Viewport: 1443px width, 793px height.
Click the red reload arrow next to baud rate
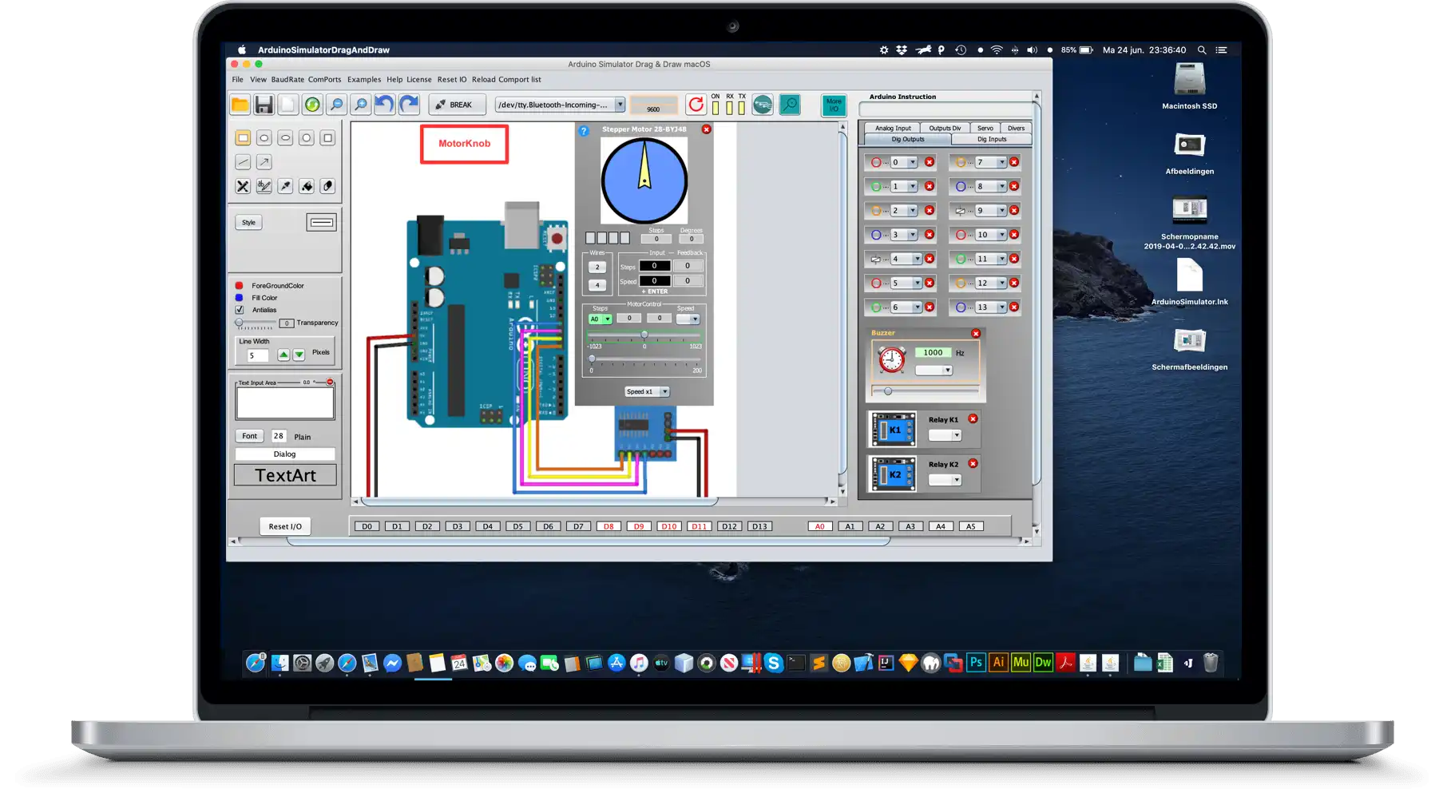tap(696, 105)
